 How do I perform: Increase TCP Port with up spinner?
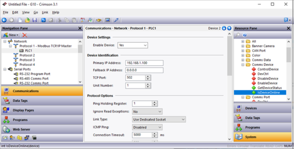148,76
